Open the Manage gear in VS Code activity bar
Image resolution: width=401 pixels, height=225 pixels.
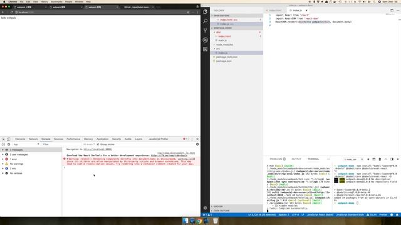coord(205,208)
